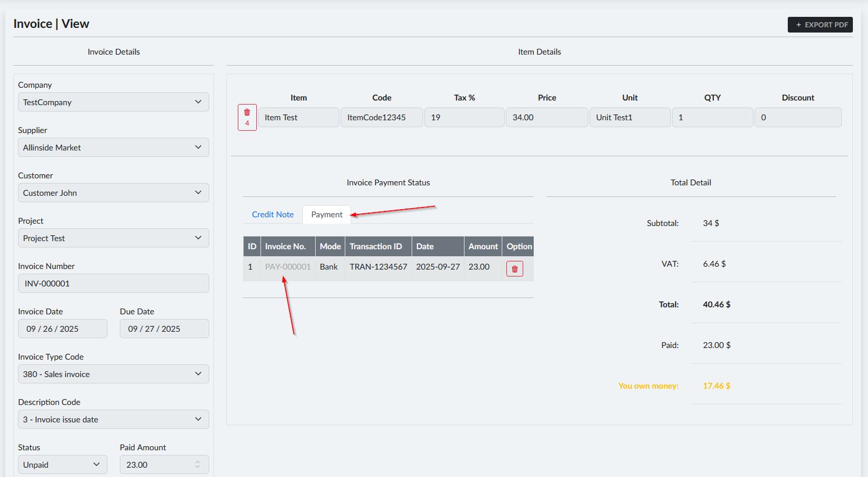Select the Payment tab
The height and width of the screenshot is (477, 868).
[x=327, y=214]
